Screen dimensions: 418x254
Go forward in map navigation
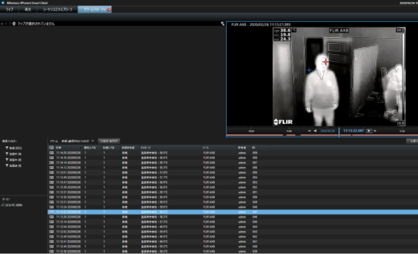10,24
